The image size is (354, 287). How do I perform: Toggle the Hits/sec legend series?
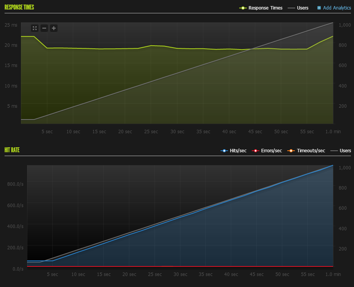point(233,151)
